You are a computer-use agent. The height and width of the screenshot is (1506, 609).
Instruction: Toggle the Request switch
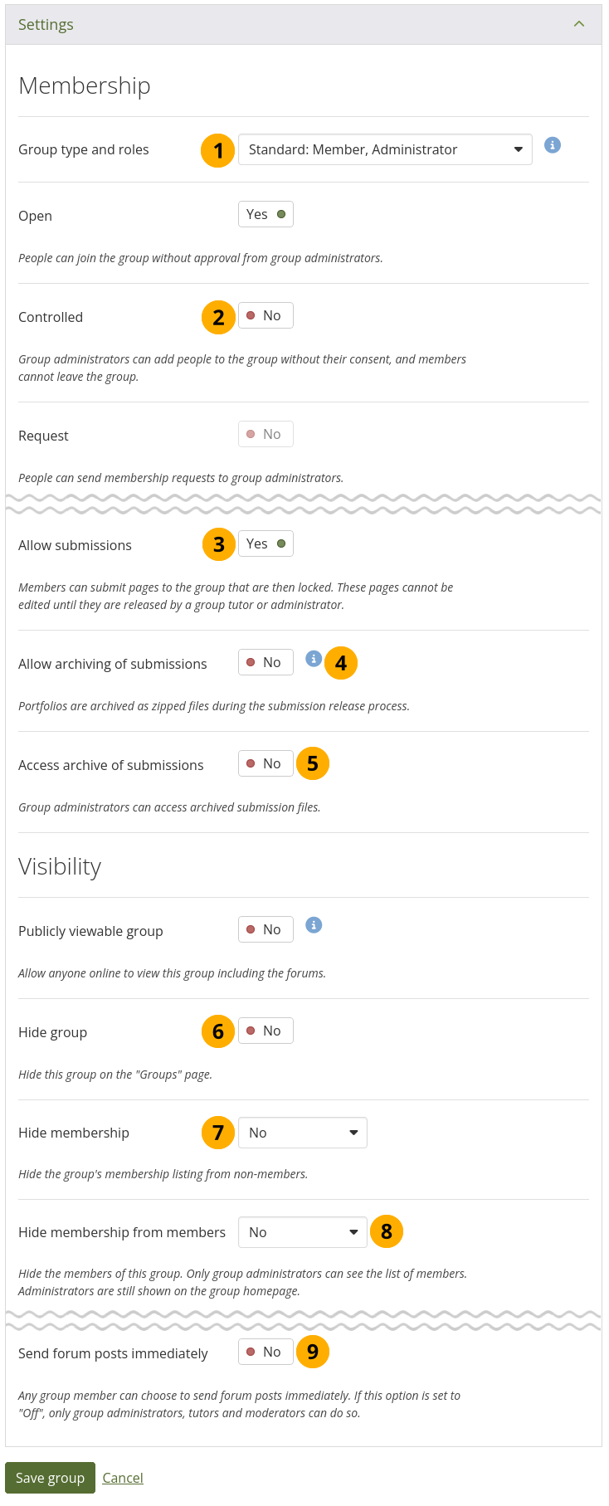pyautogui.click(x=266, y=435)
